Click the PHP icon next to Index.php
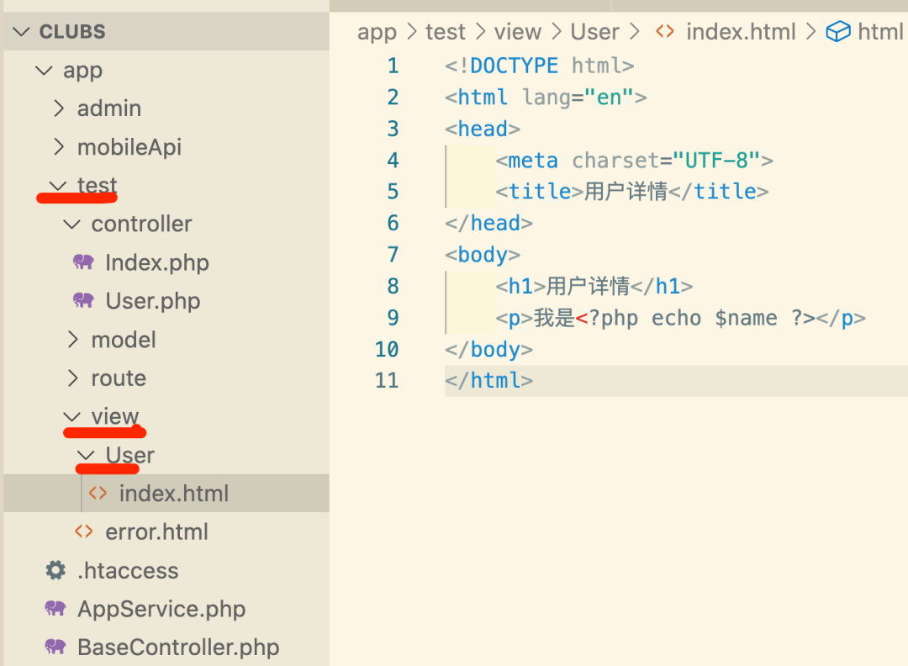908x666 pixels. [x=83, y=262]
